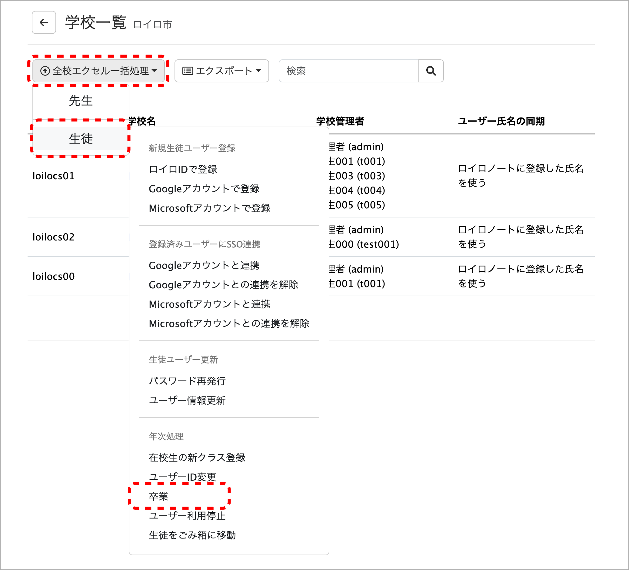Select Microsoftアカウントとの連携を解除
This screenshot has width=629, height=570.
point(229,323)
